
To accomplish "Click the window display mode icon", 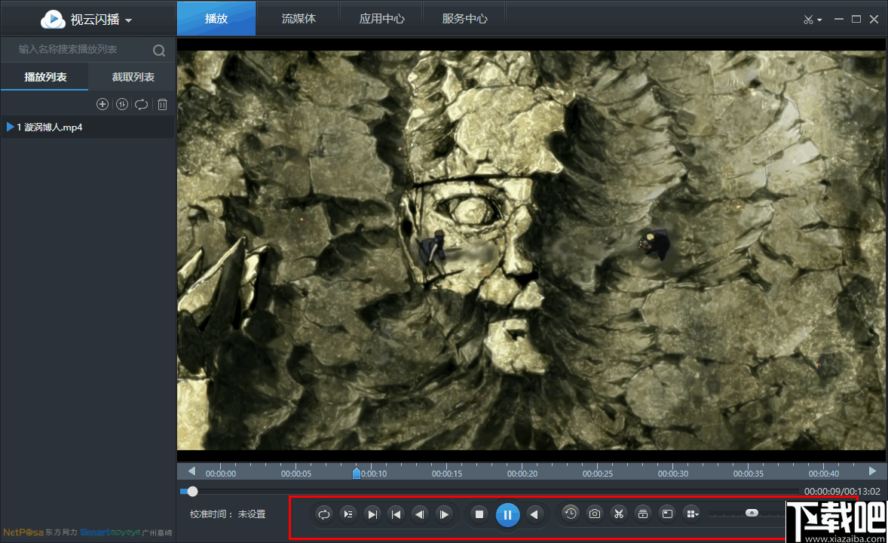I will tap(668, 514).
